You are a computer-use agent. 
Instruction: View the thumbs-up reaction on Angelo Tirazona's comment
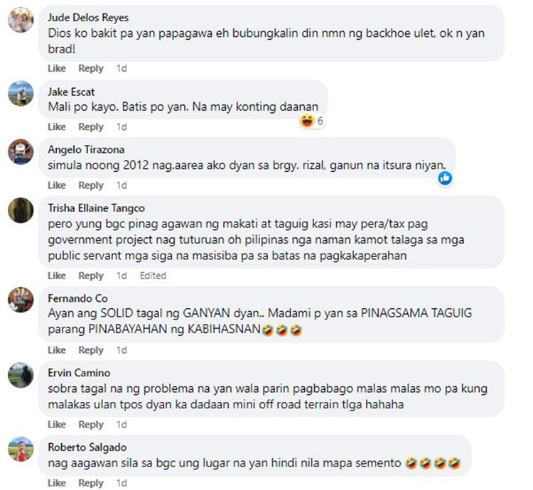(445, 178)
